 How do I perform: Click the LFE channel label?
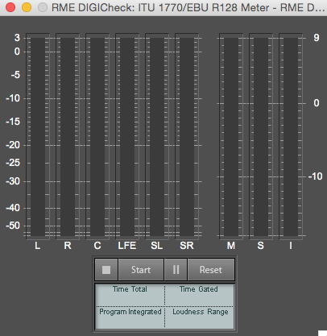127,246
